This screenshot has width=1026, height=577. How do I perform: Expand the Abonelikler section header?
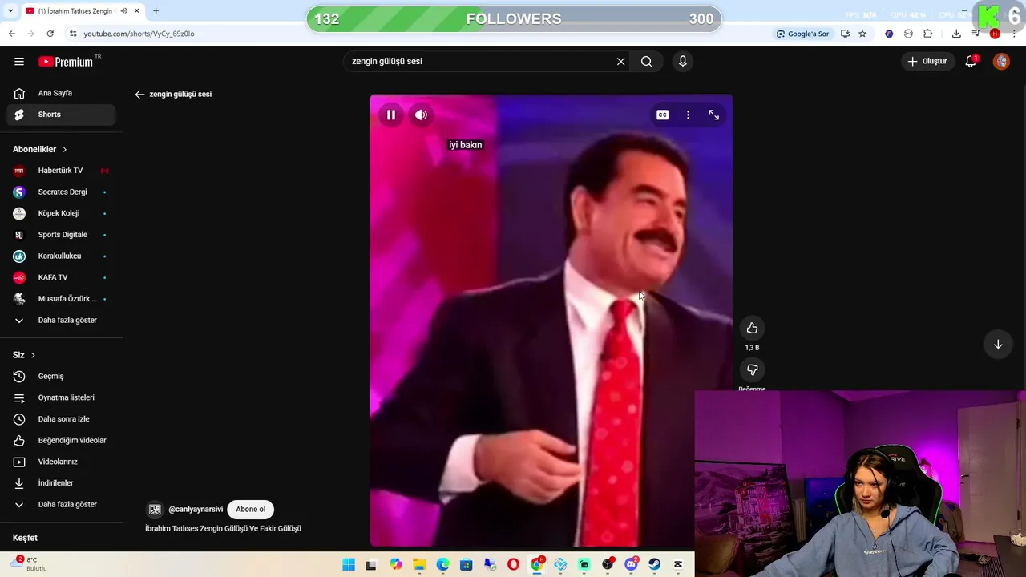point(40,149)
